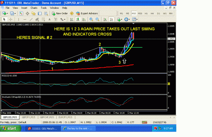Click the chart shift triangle marker

[x=133, y=24]
